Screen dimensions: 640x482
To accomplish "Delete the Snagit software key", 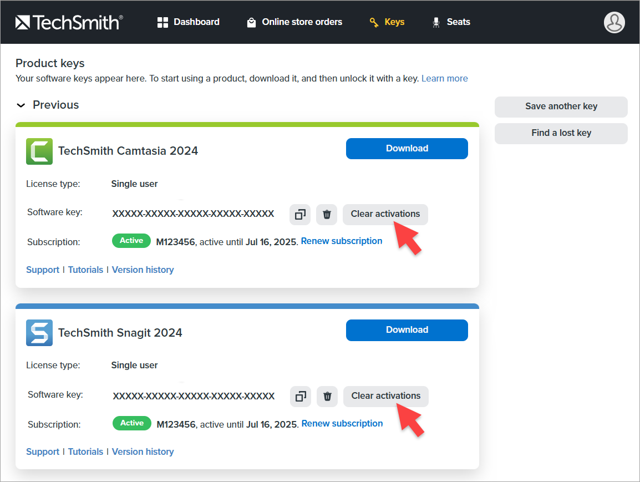I will [x=327, y=396].
